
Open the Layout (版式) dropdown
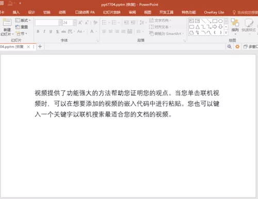pos(23,21)
